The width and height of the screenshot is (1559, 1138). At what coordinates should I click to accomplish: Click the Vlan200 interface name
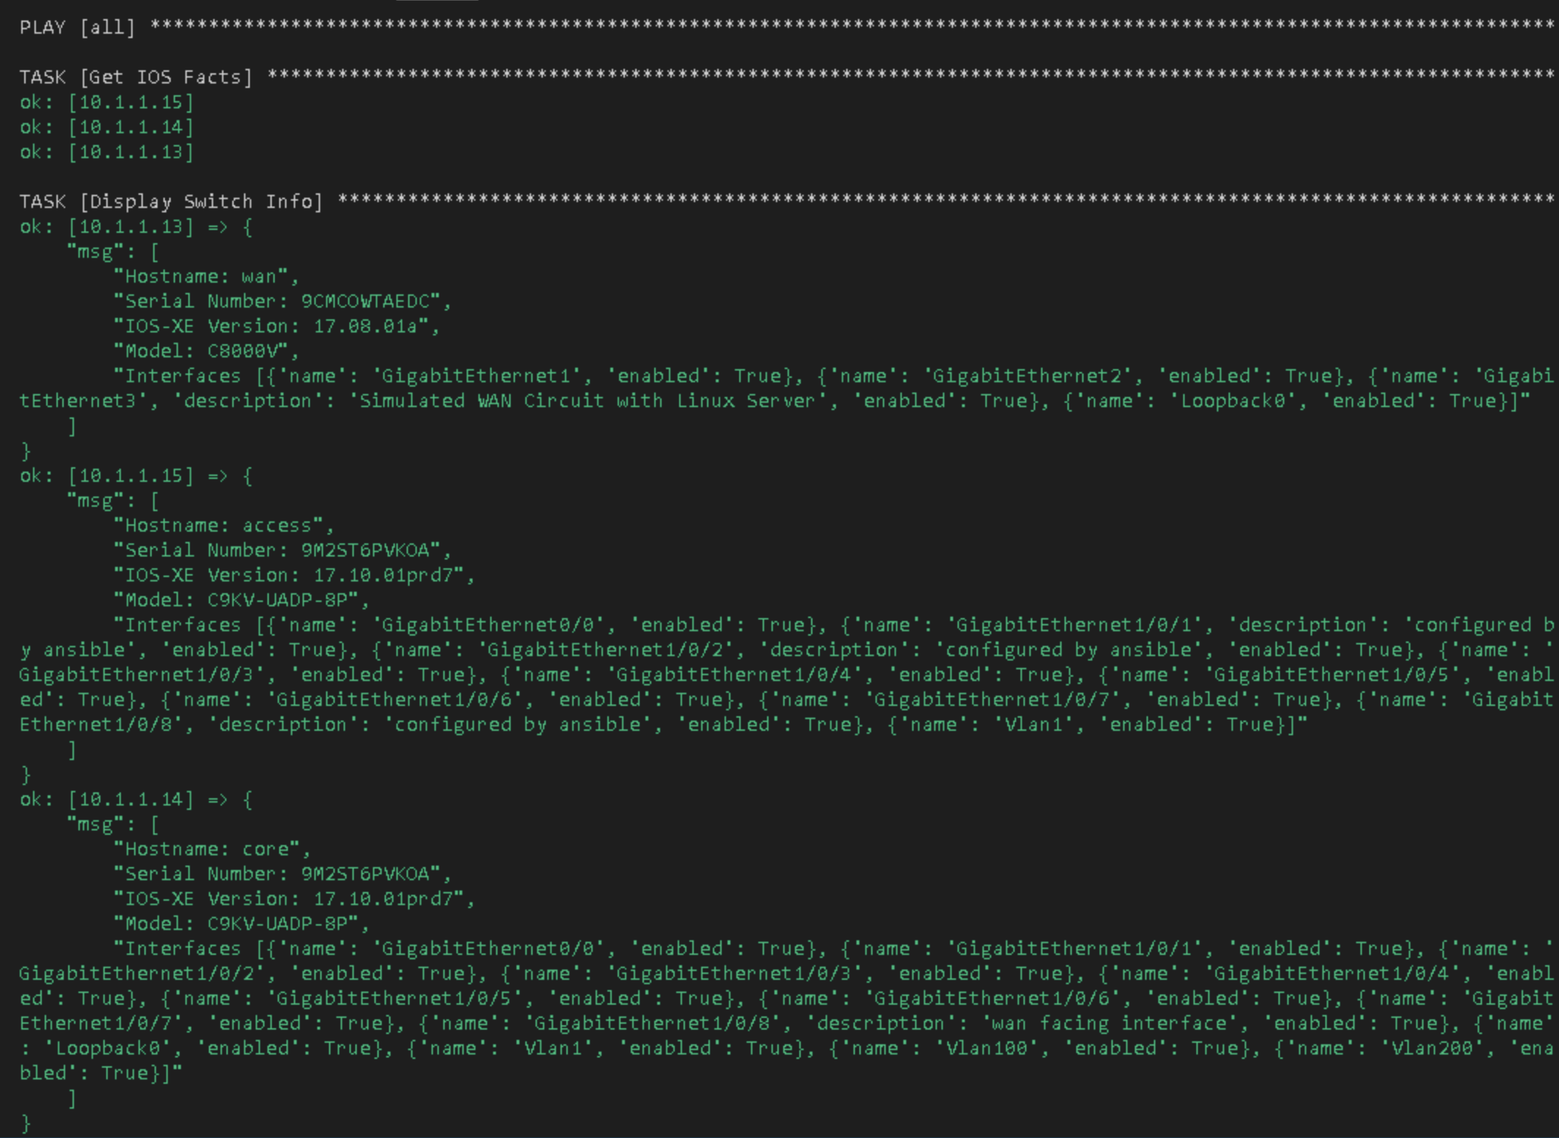coord(1432,1048)
